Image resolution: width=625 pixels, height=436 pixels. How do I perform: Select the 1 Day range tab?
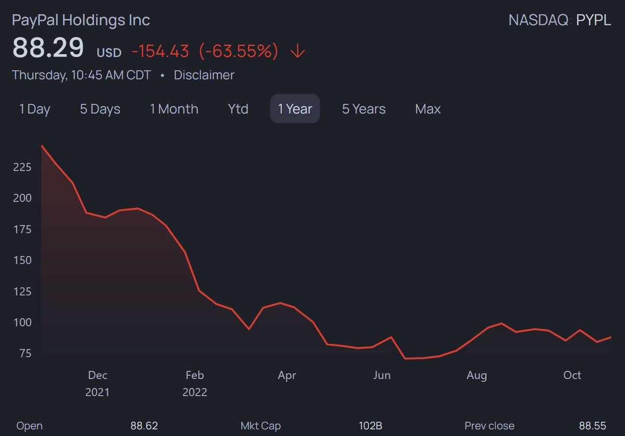34,109
